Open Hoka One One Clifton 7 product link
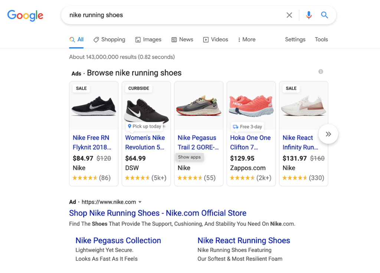 pos(250,142)
